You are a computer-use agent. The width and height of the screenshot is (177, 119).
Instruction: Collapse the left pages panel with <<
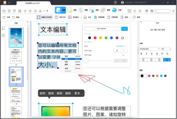(x=28, y=22)
